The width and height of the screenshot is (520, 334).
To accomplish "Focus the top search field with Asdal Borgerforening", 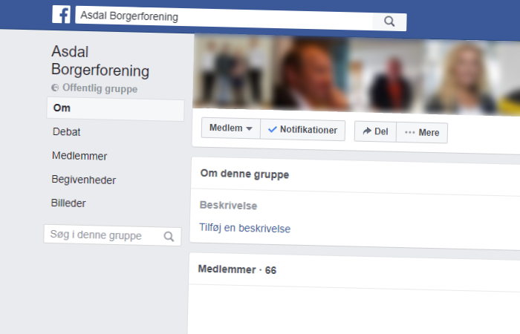I will (x=224, y=19).
